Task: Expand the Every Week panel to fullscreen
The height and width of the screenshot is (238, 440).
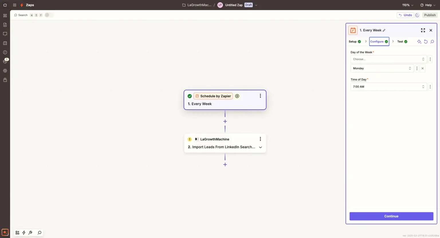Action: click(x=423, y=30)
